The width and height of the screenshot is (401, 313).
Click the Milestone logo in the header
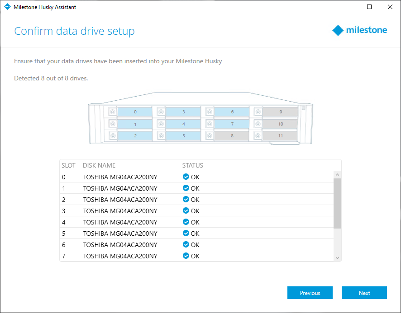click(x=360, y=31)
